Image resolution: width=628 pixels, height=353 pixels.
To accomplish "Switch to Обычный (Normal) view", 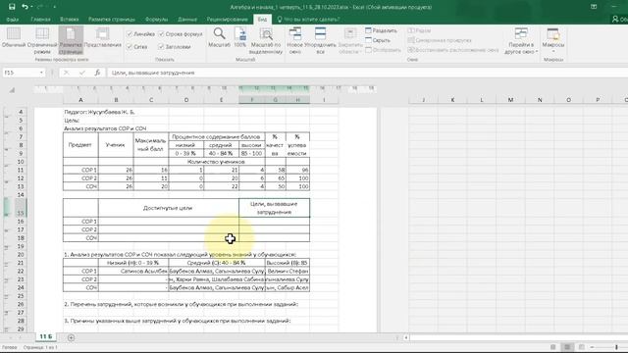I will tap(13, 38).
